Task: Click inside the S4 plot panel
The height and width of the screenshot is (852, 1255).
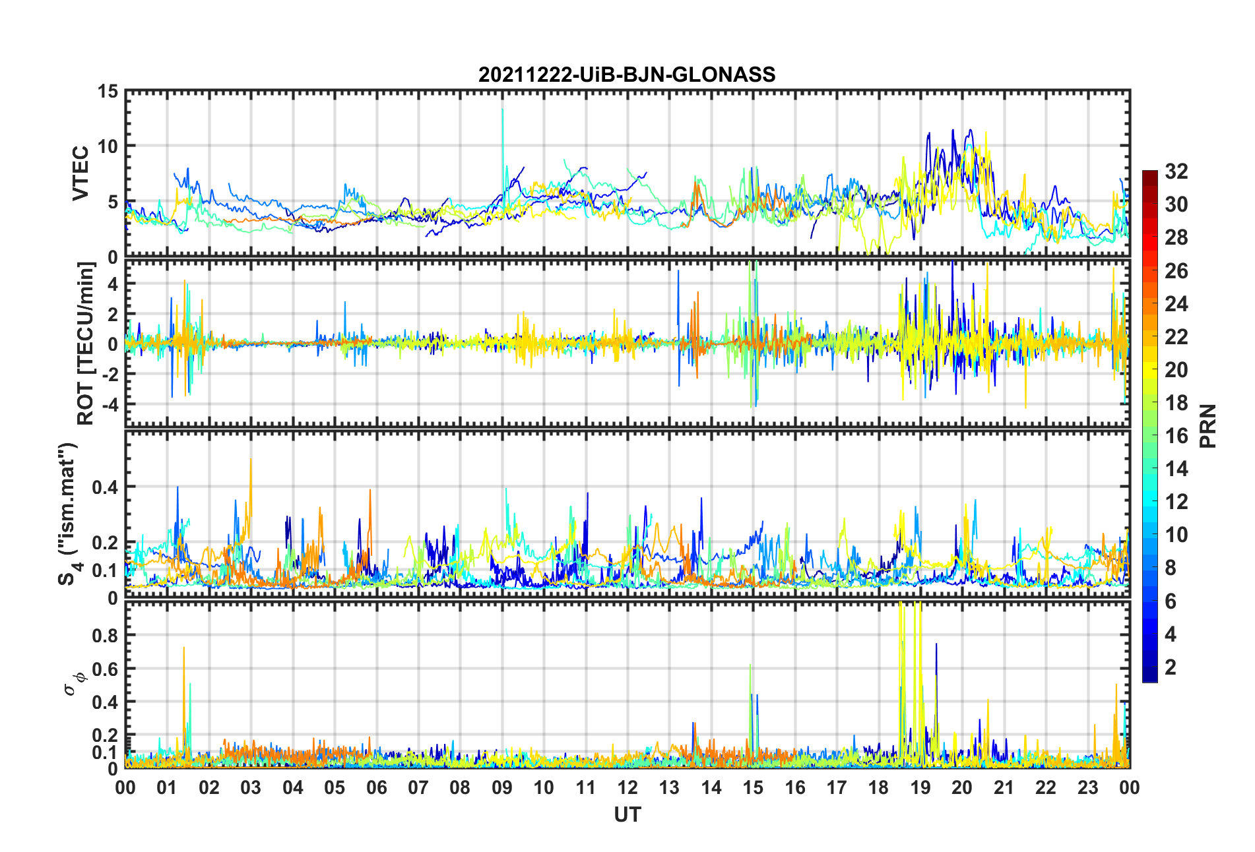Action: pyautogui.click(x=627, y=514)
